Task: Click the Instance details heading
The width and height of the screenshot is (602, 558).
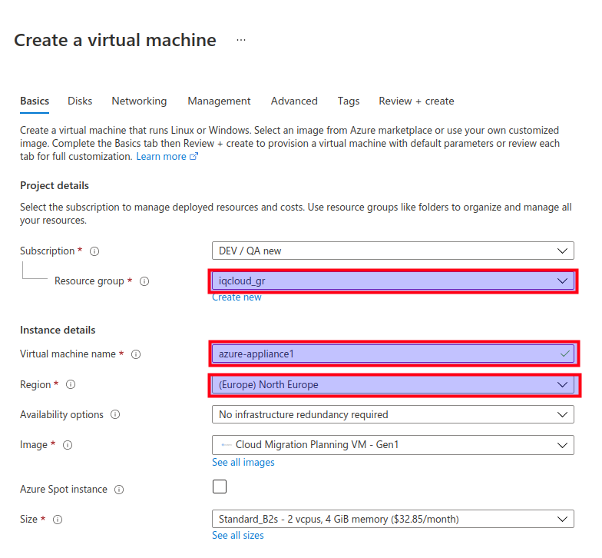Action: (58, 330)
